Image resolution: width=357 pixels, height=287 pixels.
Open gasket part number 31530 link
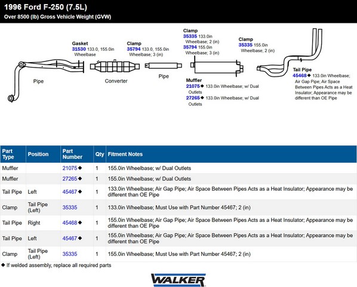tap(79, 49)
